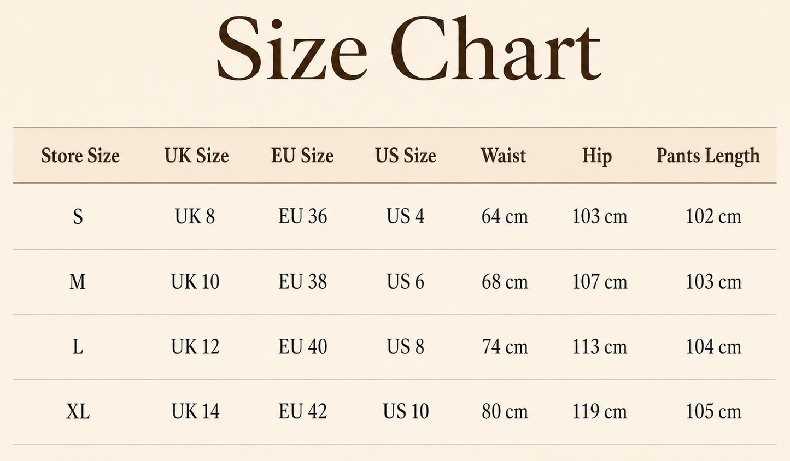Click the Size Chart title
Viewport: 790px width, 461px height.
pyautogui.click(x=409, y=50)
